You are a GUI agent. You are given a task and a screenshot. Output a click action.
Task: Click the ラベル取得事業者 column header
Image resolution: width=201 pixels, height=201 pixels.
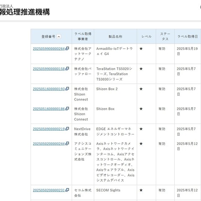[x=83, y=36]
